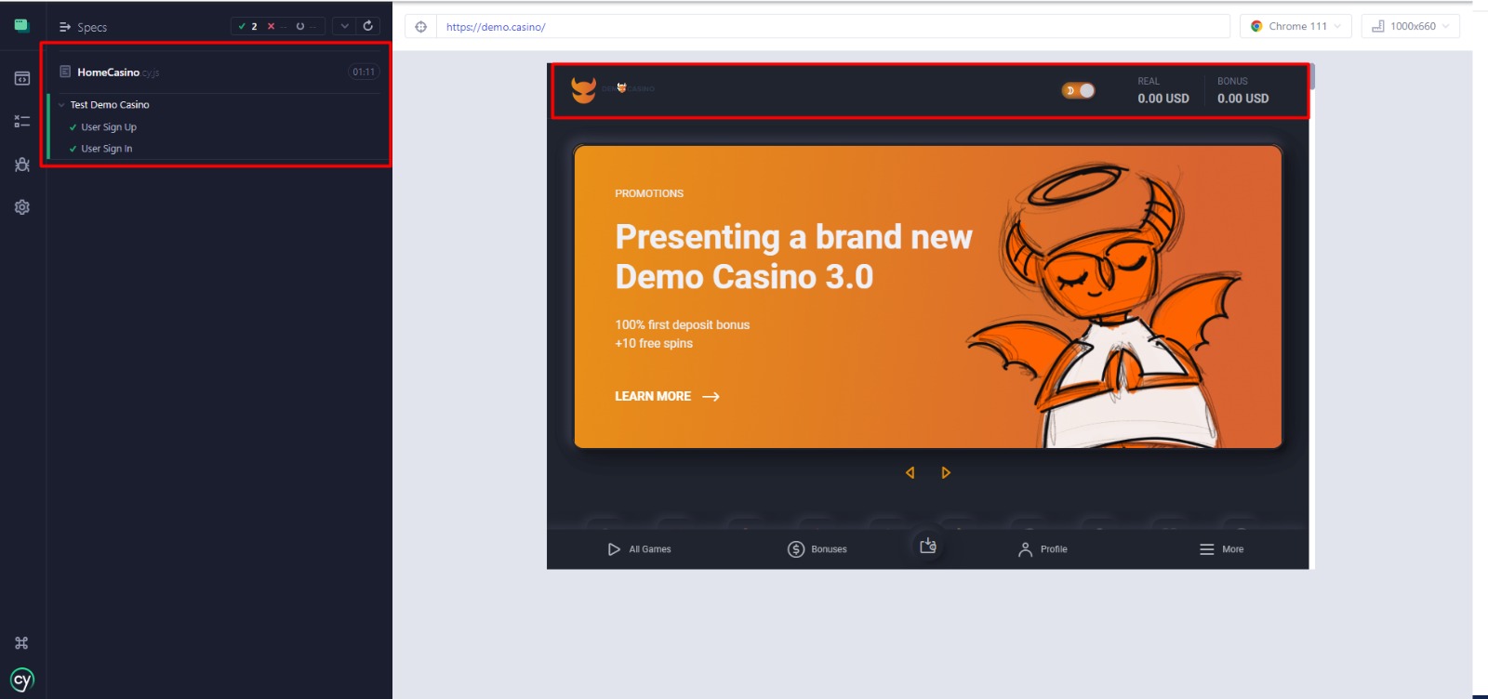The height and width of the screenshot is (699, 1488).
Task: Expand the Specs list panel
Action: coord(83,27)
